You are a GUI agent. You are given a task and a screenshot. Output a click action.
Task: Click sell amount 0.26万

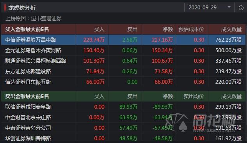[x=130, y=71]
